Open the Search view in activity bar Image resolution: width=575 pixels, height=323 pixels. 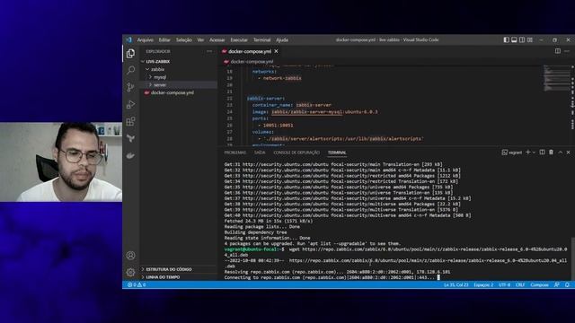coord(130,70)
